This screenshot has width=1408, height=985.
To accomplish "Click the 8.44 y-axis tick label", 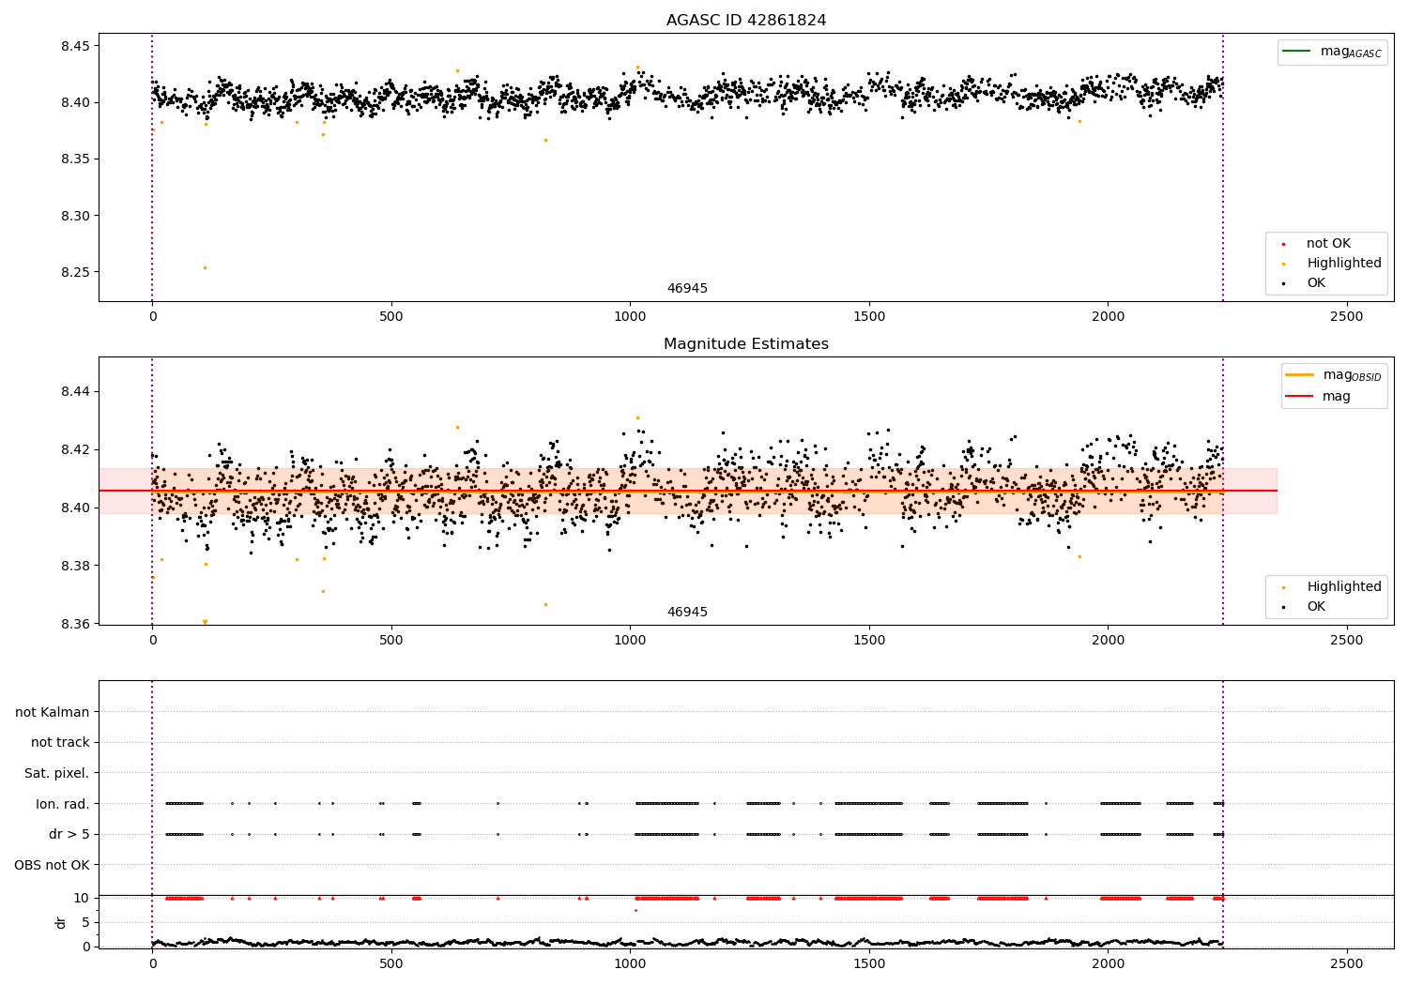I will coord(74,391).
